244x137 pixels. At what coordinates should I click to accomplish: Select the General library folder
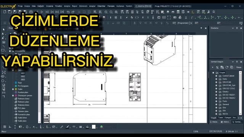coord(226,105)
